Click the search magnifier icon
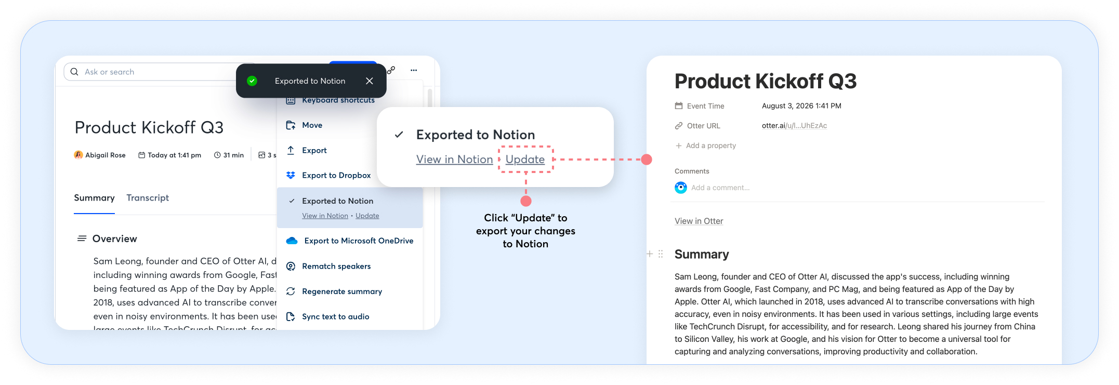This screenshot has width=1119, height=385. pos(74,72)
